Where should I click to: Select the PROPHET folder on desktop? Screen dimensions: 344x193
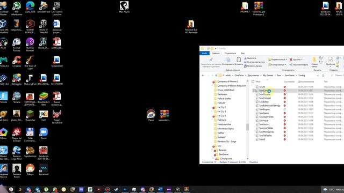245,8
